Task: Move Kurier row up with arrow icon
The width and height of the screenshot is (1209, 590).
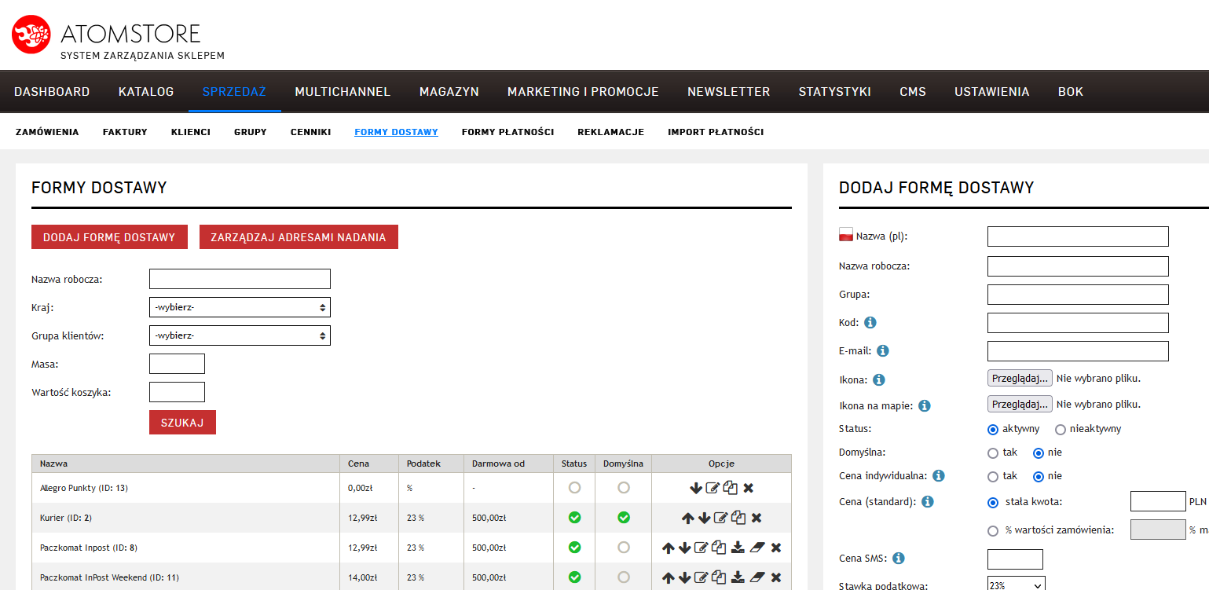Action: click(x=687, y=518)
